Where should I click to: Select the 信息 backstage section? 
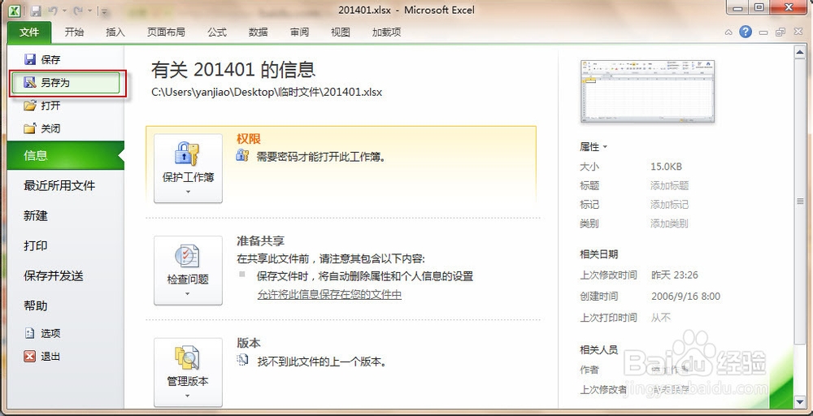(66, 155)
